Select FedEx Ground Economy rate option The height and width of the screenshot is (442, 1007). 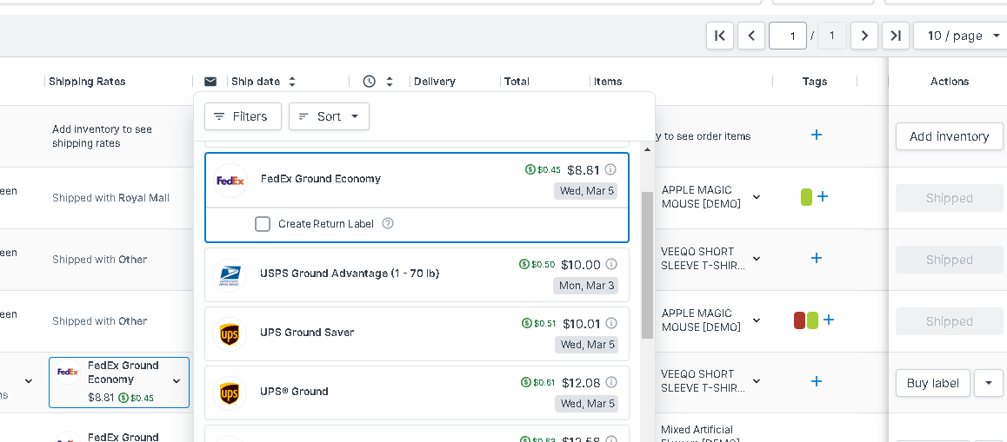click(x=417, y=180)
